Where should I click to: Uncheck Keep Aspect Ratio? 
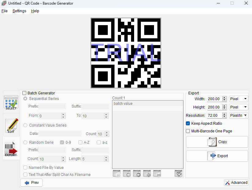click(188, 123)
